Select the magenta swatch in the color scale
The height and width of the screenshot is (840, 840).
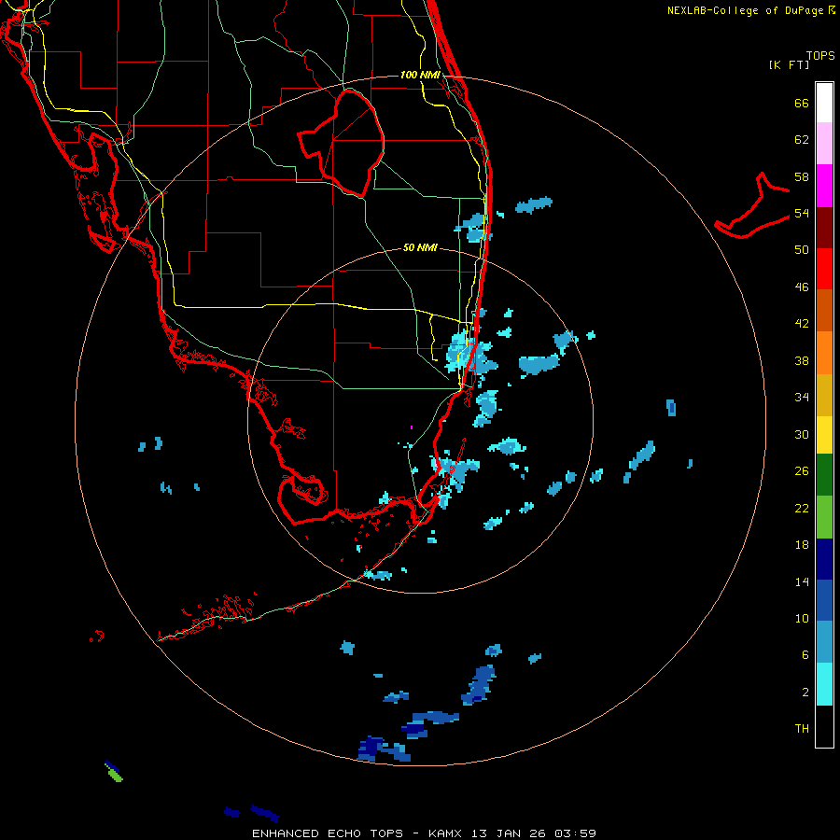click(824, 186)
